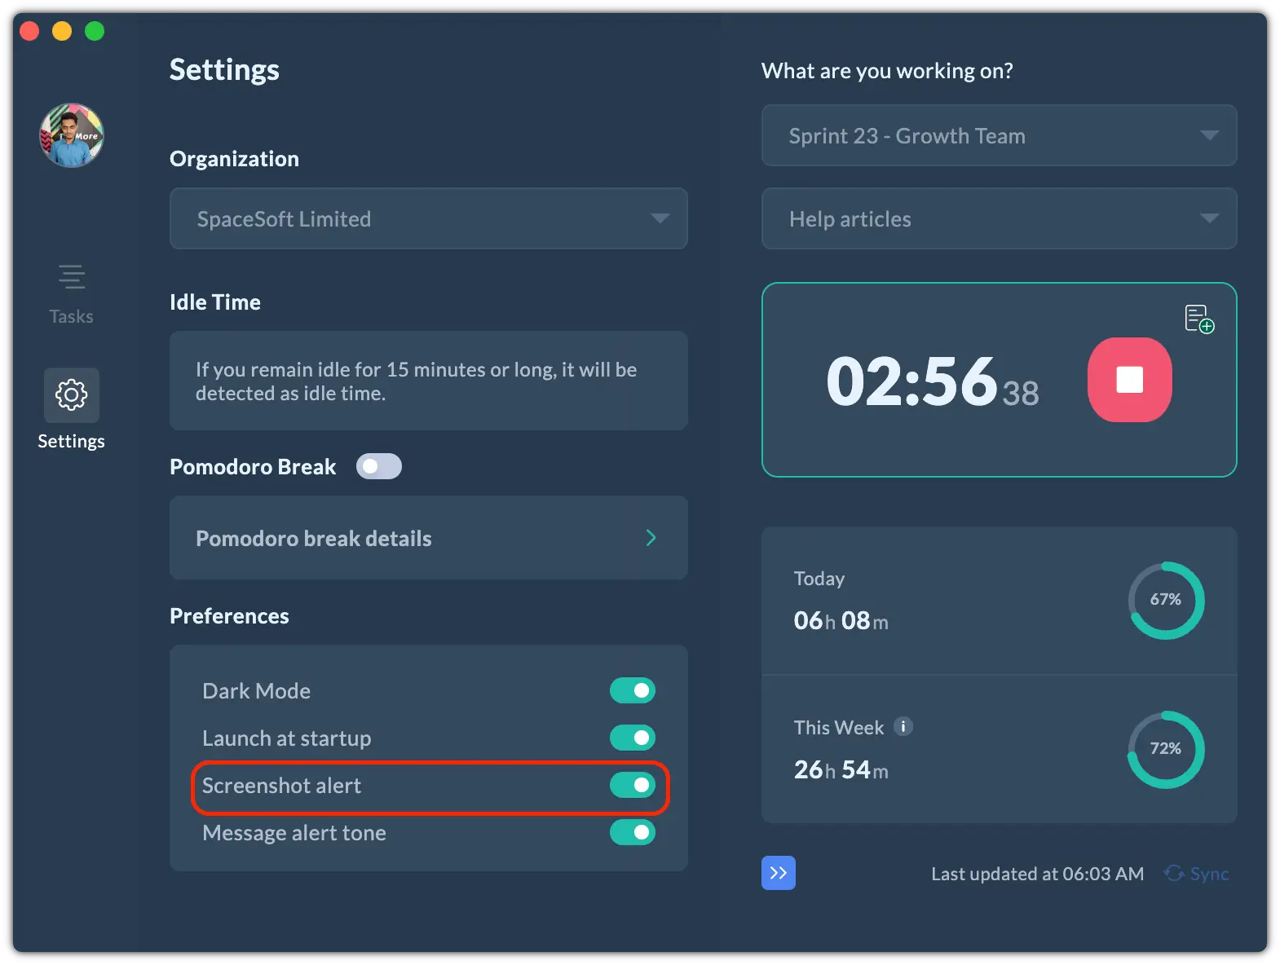Expand the Sprint 23 - Growth Team dropdown
The height and width of the screenshot is (965, 1280).
tap(999, 135)
